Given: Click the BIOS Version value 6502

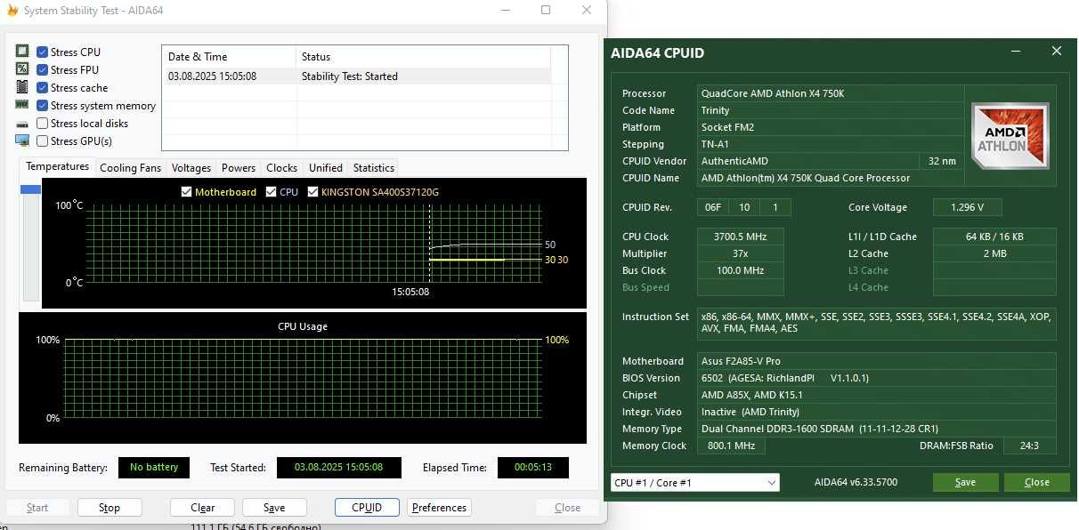Looking at the screenshot, I should (x=877, y=378).
